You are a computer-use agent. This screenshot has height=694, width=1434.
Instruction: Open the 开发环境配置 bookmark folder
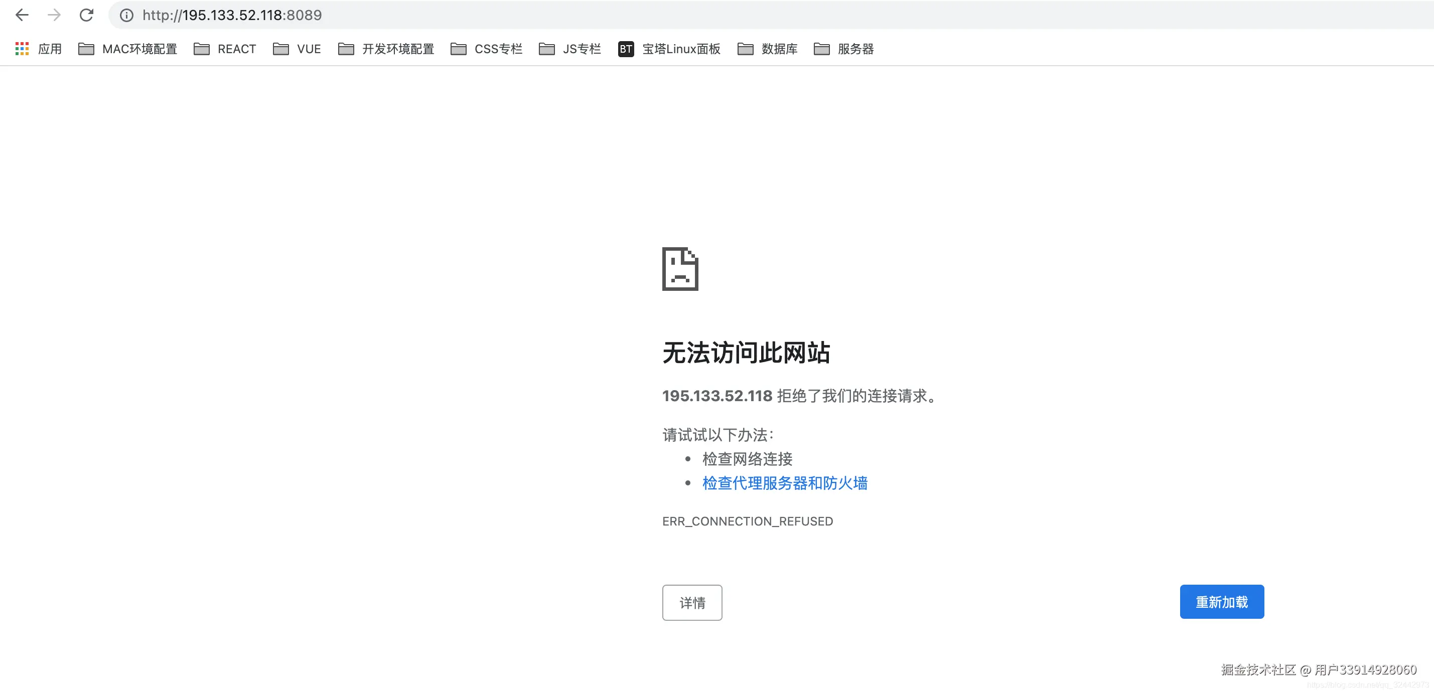point(386,49)
